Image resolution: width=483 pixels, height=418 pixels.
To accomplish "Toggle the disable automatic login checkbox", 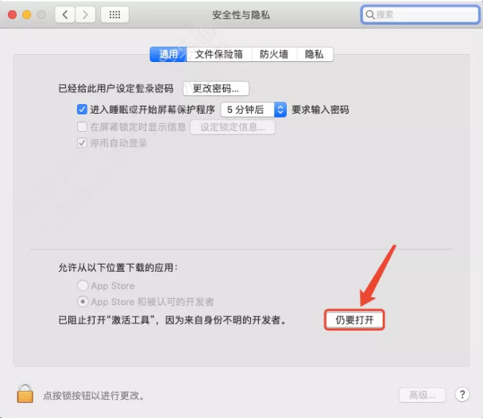I will click(x=82, y=143).
